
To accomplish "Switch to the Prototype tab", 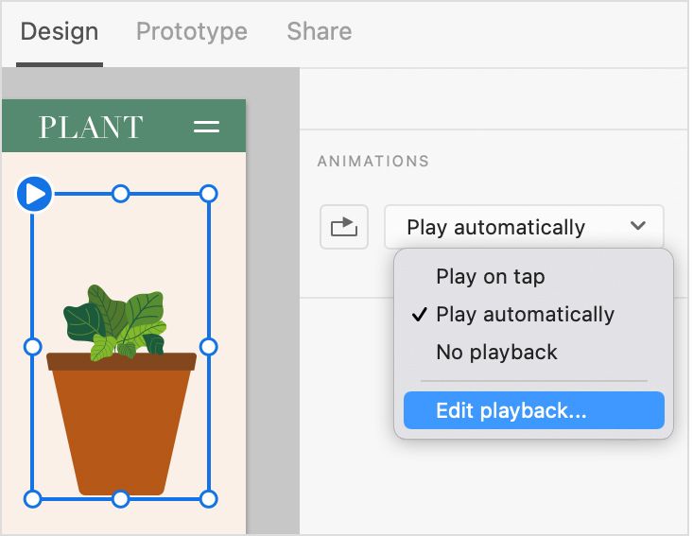I will 192,31.
